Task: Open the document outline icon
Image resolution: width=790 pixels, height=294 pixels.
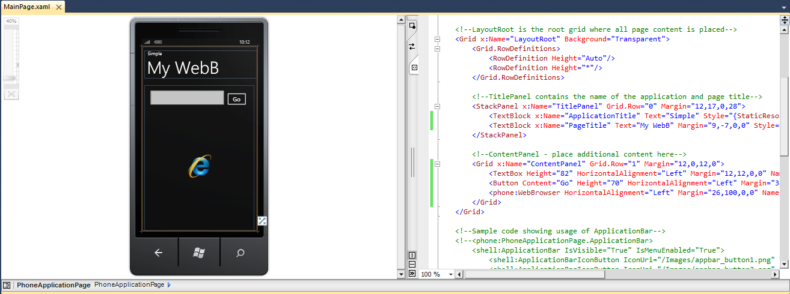Action: [x=7, y=285]
